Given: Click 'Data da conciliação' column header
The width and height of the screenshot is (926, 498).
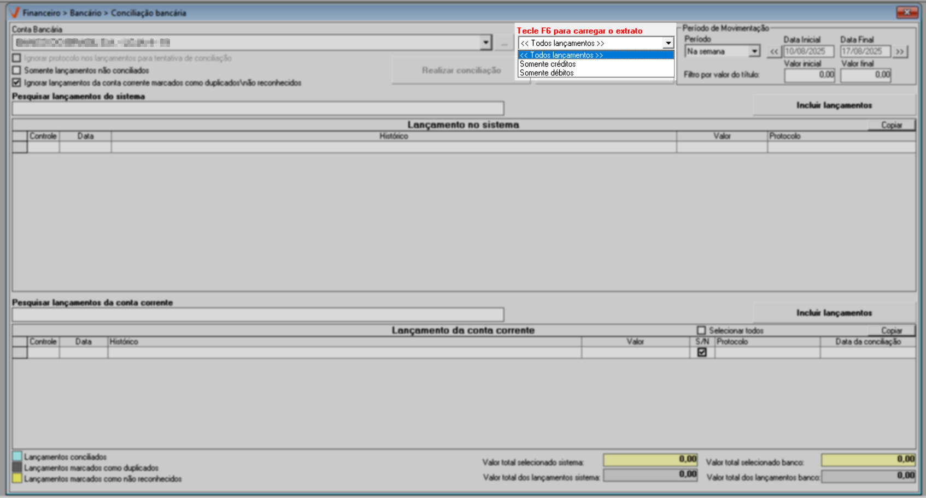Looking at the screenshot, I should coord(868,342).
